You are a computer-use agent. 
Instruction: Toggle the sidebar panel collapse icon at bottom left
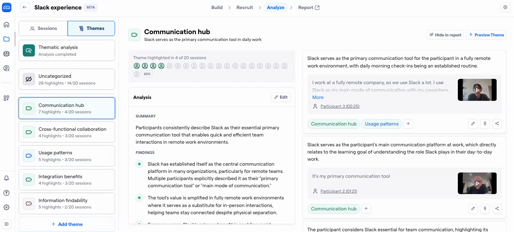pos(6,224)
